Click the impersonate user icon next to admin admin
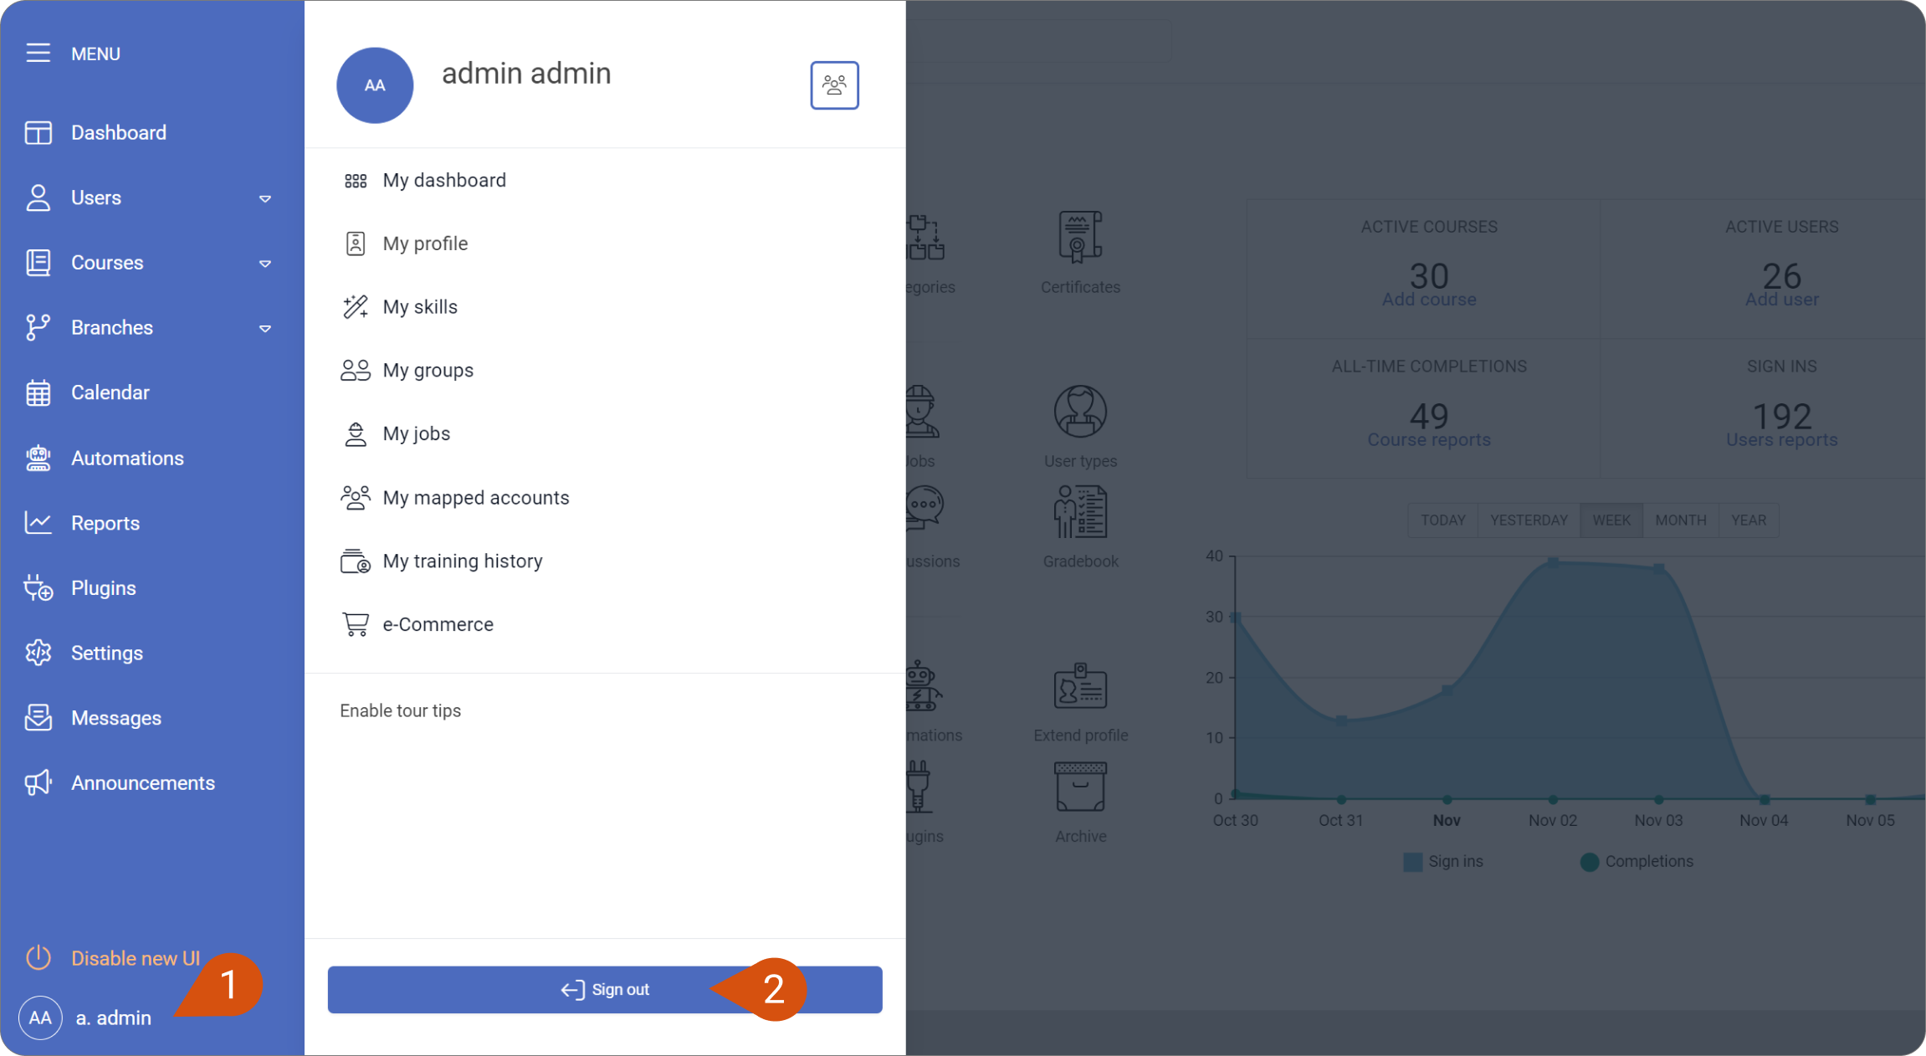Screen dimensions: 1926x1056 [x=834, y=85]
